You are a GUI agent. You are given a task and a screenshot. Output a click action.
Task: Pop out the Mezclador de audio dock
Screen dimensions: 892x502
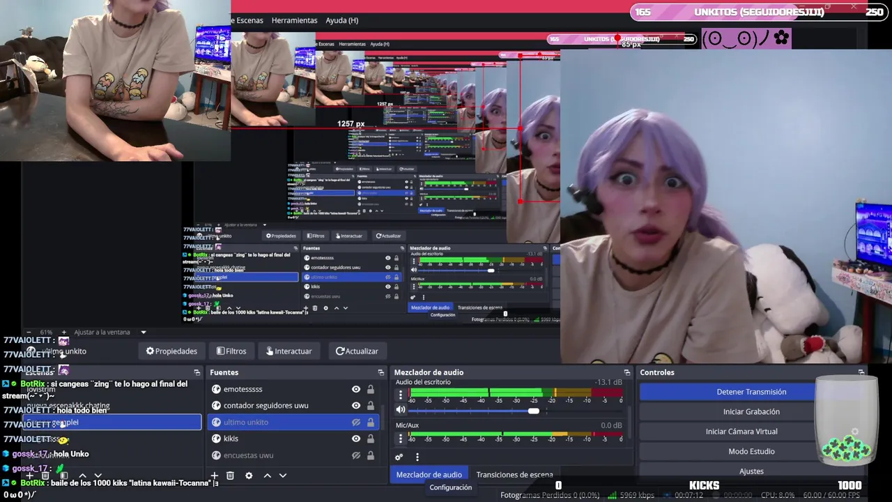pyautogui.click(x=626, y=372)
